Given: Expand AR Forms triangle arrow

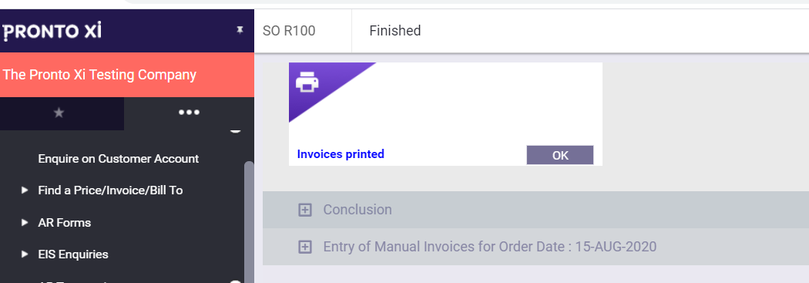Looking at the screenshot, I should 24,223.
